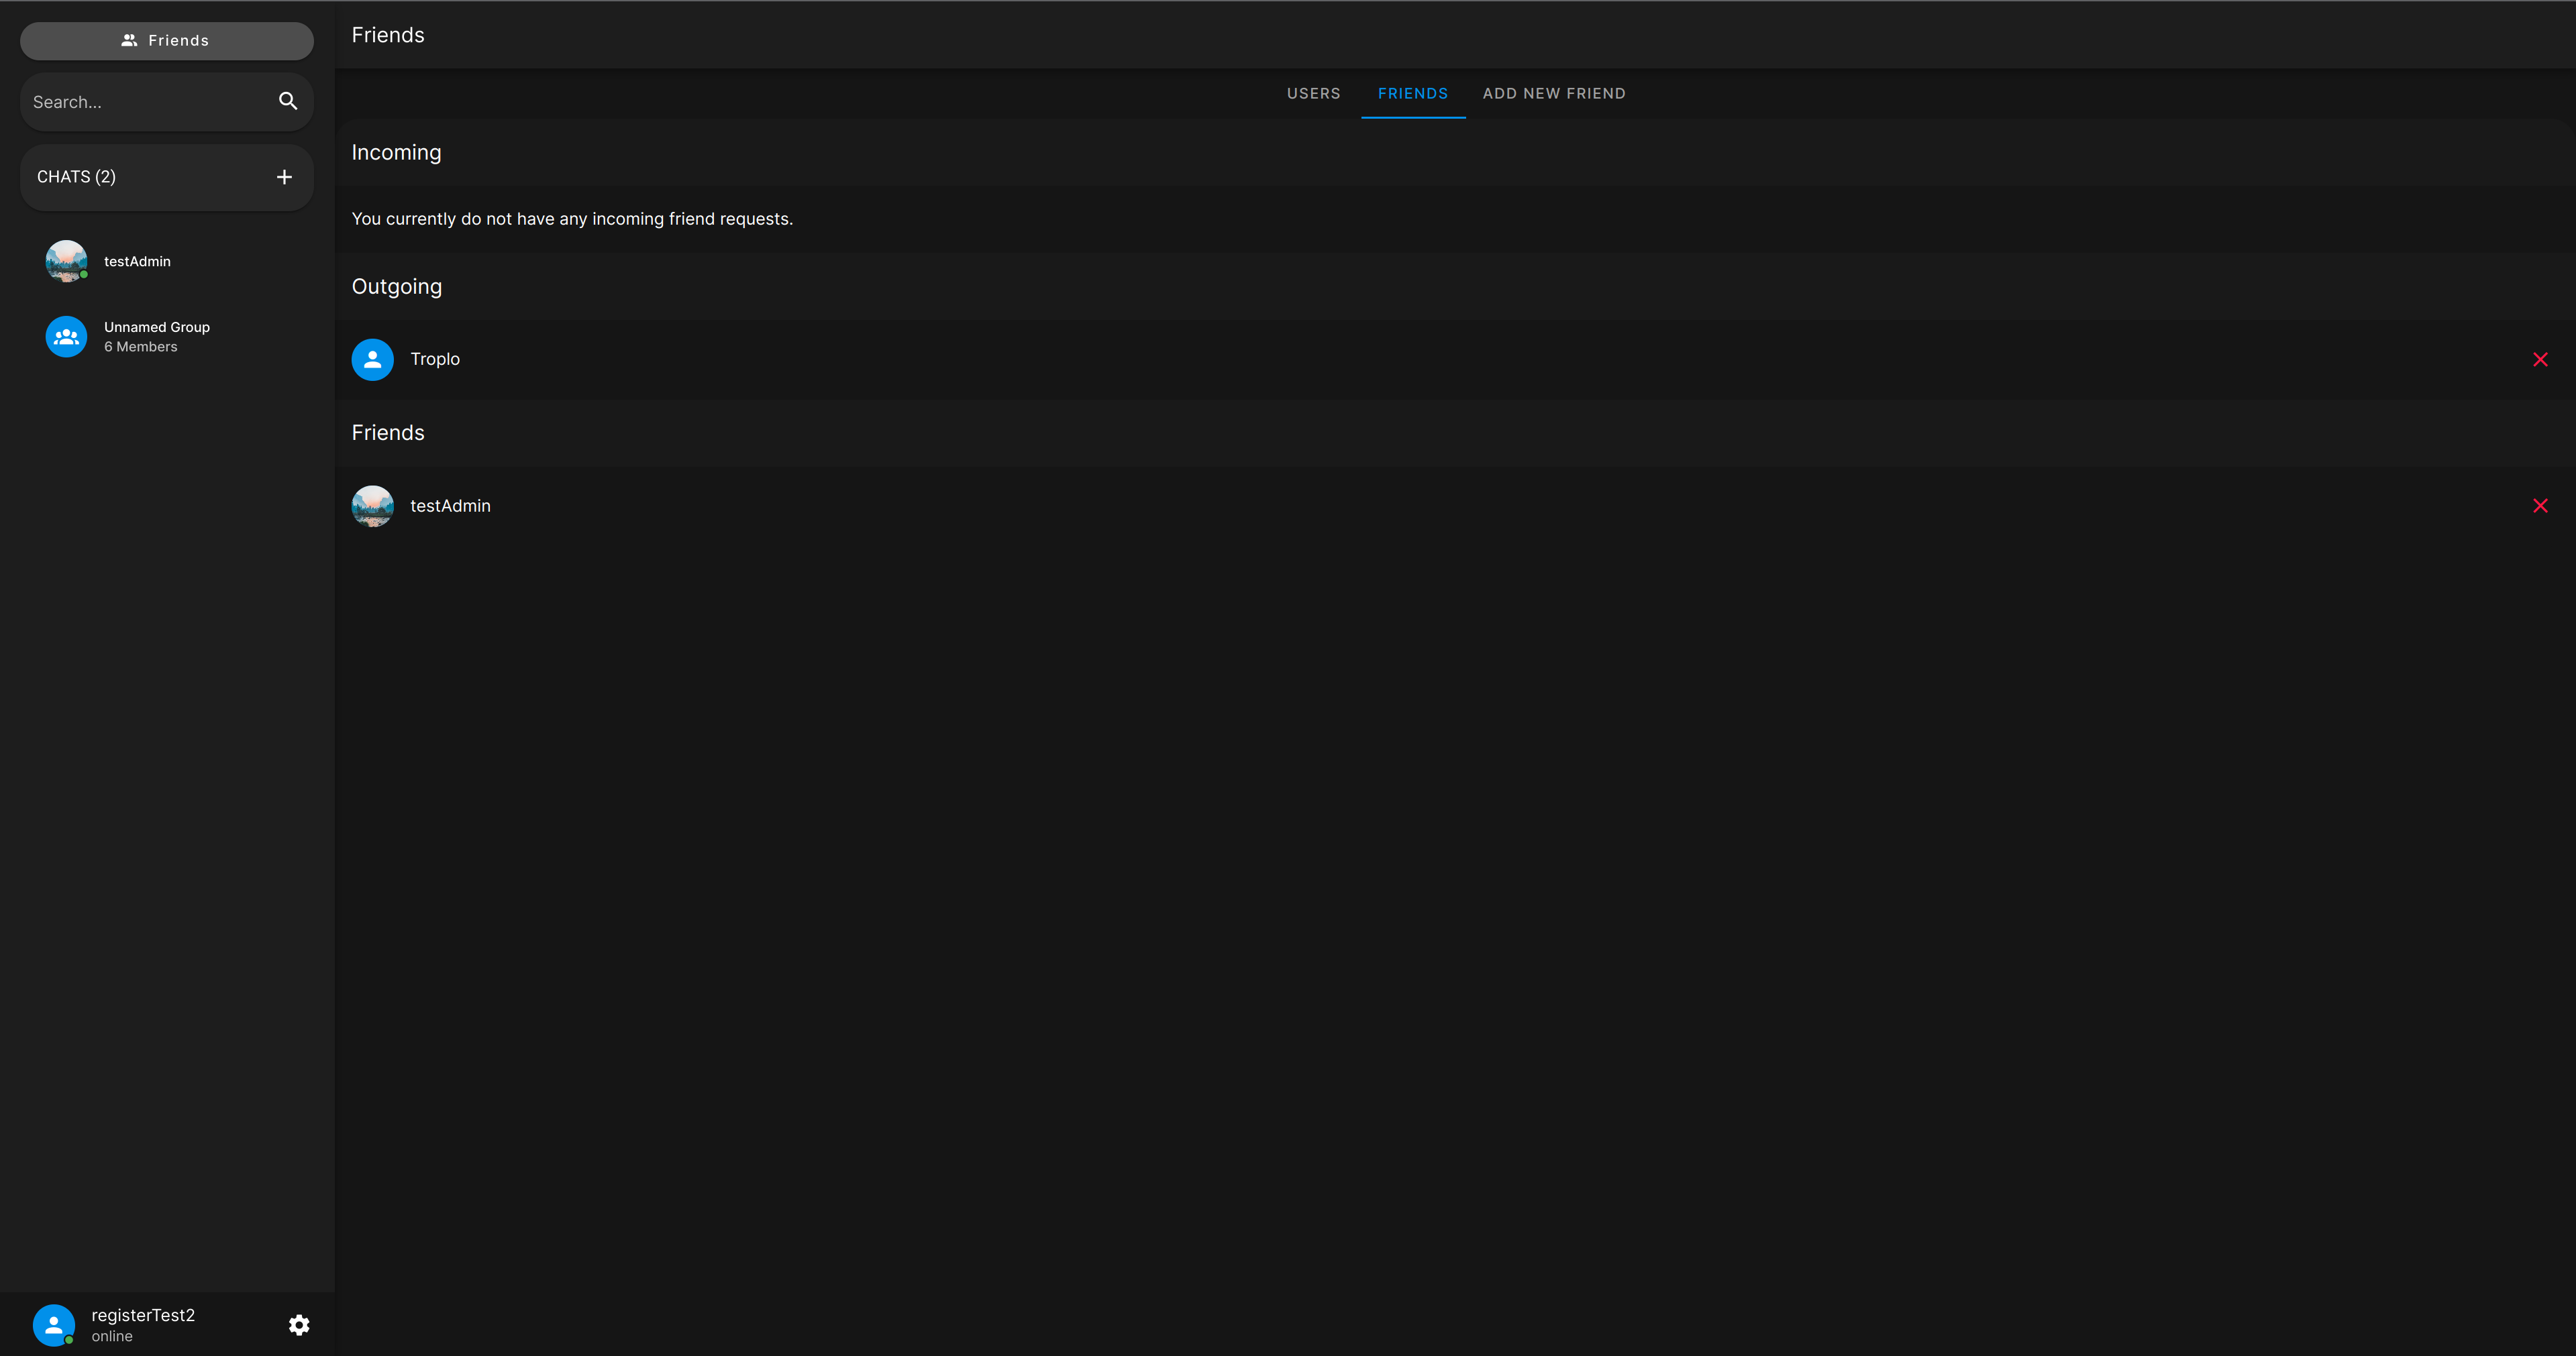The height and width of the screenshot is (1356, 2576).
Task: Click Unnamed Group avatar icon
Action: point(66,337)
